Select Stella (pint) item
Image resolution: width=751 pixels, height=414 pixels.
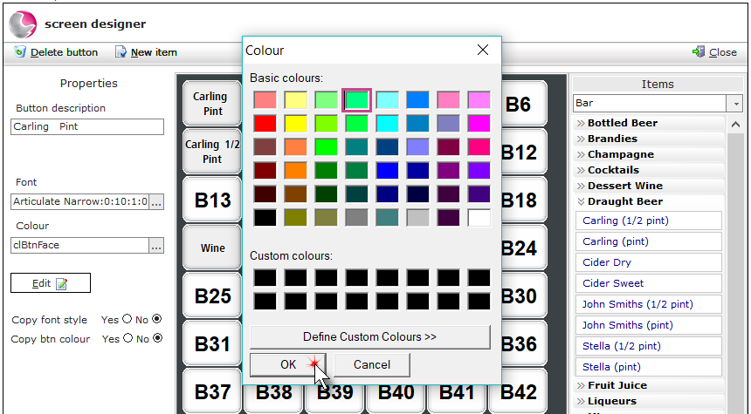click(649, 367)
